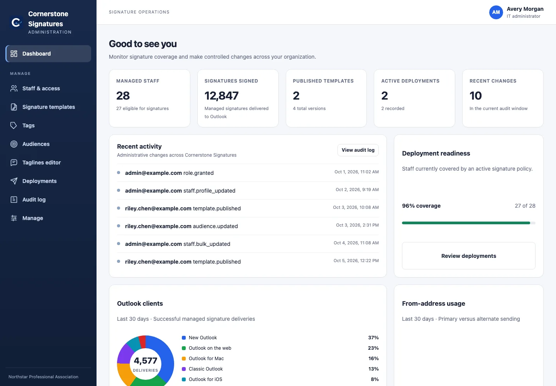
Task: Click the Audit log list icon
Action: point(14,200)
